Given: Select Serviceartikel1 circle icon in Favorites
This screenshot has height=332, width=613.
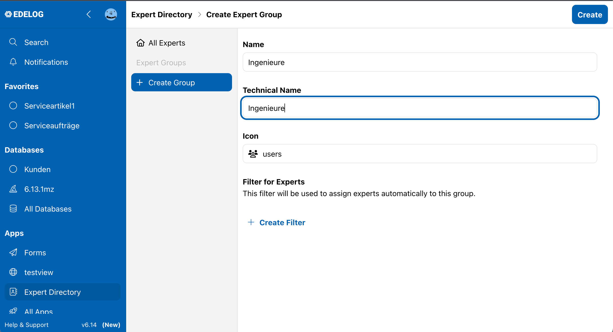Looking at the screenshot, I should point(13,106).
